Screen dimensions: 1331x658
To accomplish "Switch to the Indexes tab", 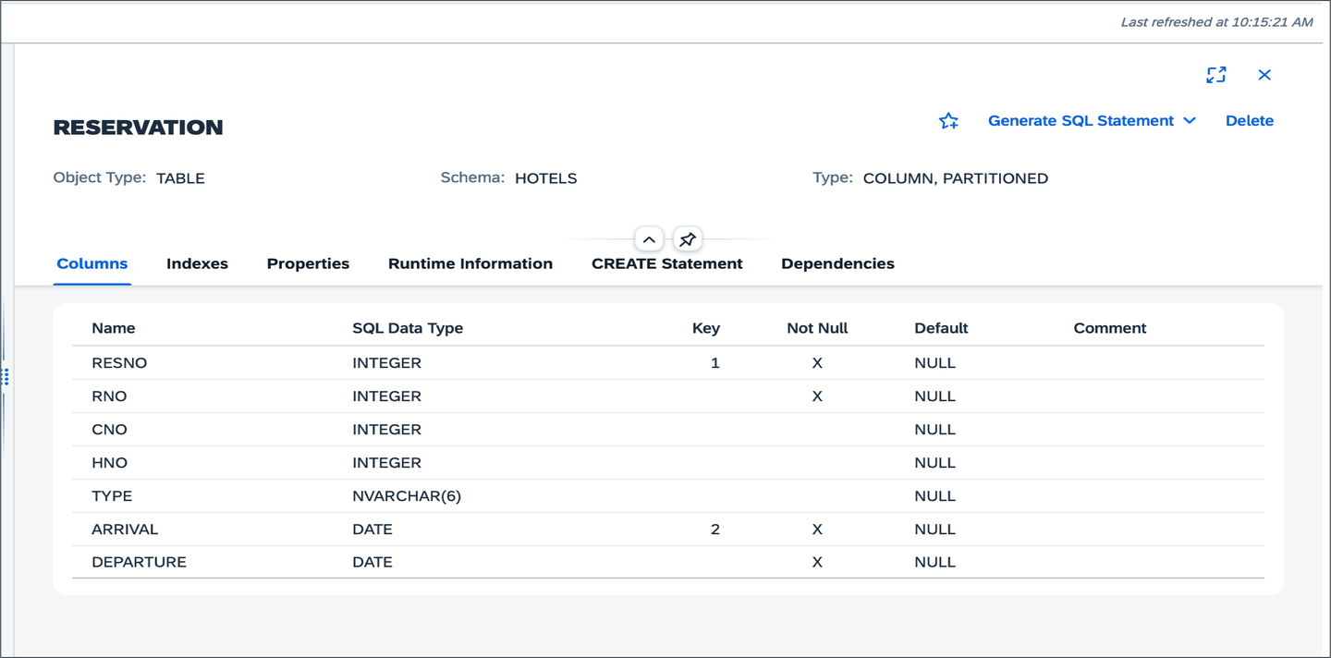I will [x=197, y=263].
